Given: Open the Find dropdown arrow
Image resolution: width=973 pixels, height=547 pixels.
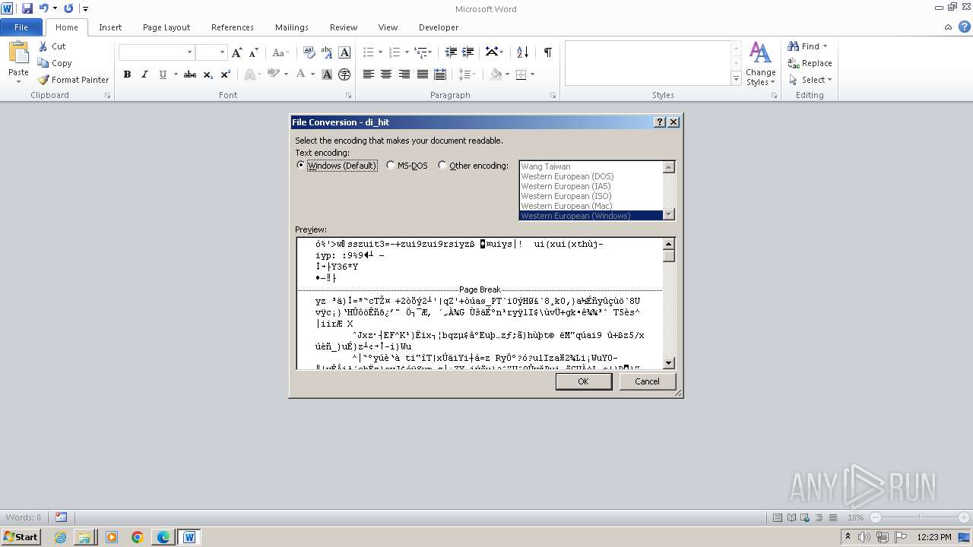Looking at the screenshot, I should pyautogui.click(x=826, y=46).
